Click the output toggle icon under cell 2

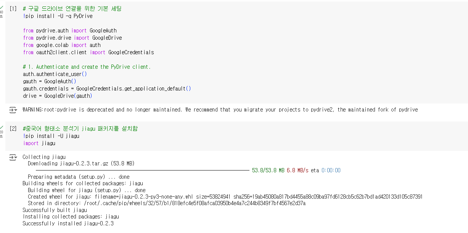13,157
